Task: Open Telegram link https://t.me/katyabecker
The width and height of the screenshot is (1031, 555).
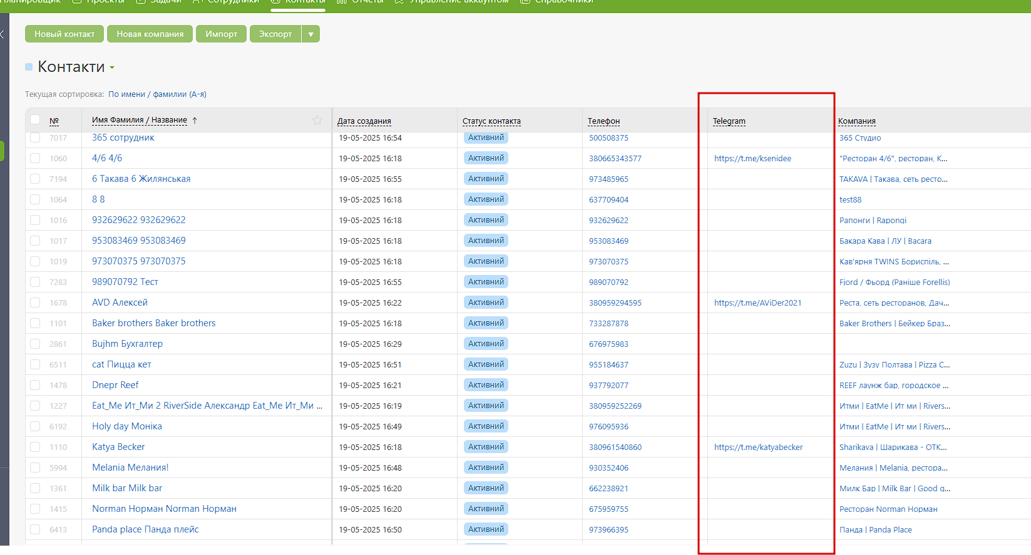Action: pos(759,447)
